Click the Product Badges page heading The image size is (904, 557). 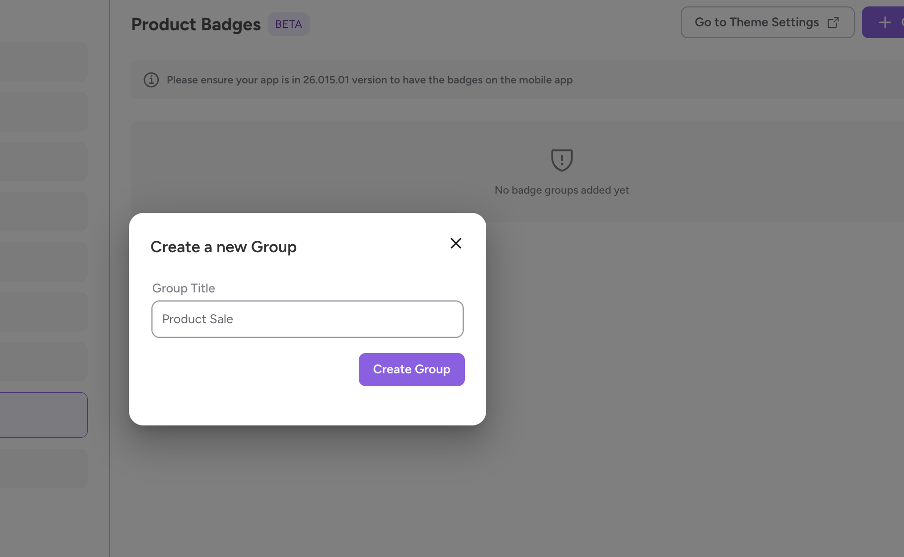click(195, 24)
